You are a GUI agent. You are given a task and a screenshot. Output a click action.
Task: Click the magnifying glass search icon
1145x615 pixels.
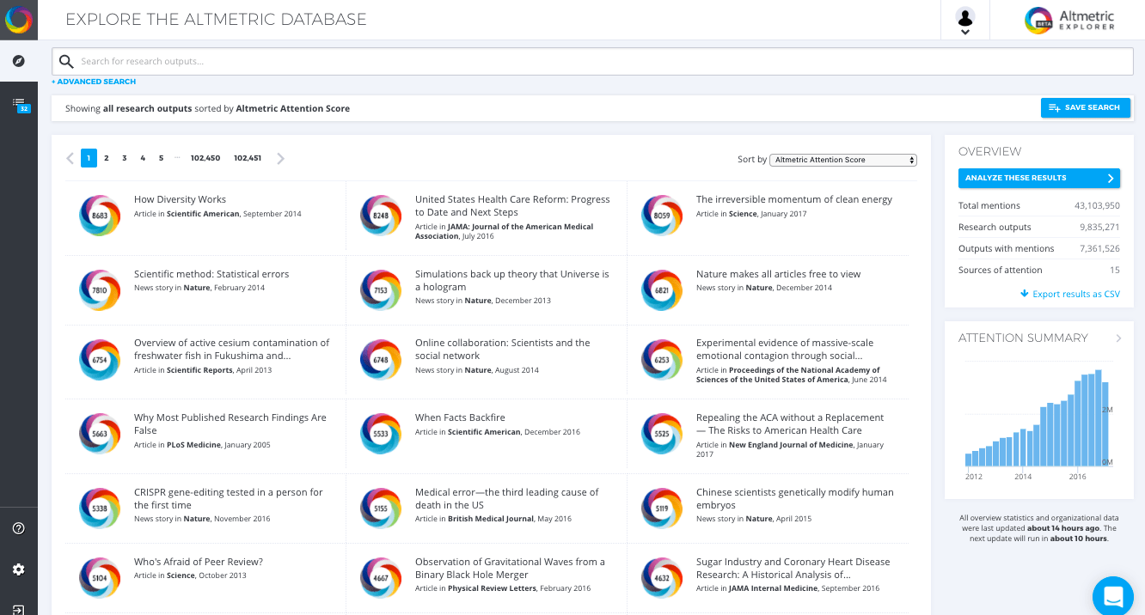click(x=66, y=62)
